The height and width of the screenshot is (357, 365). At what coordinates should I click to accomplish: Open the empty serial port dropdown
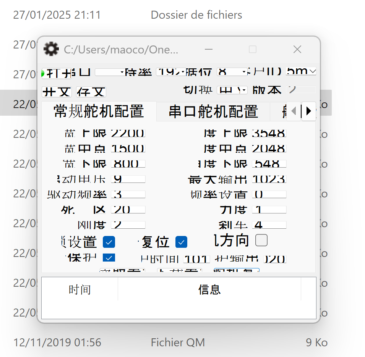pos(109,72)
